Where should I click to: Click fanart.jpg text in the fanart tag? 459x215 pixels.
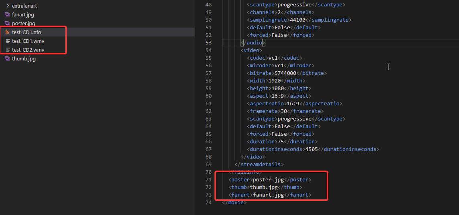coord(269,195)
